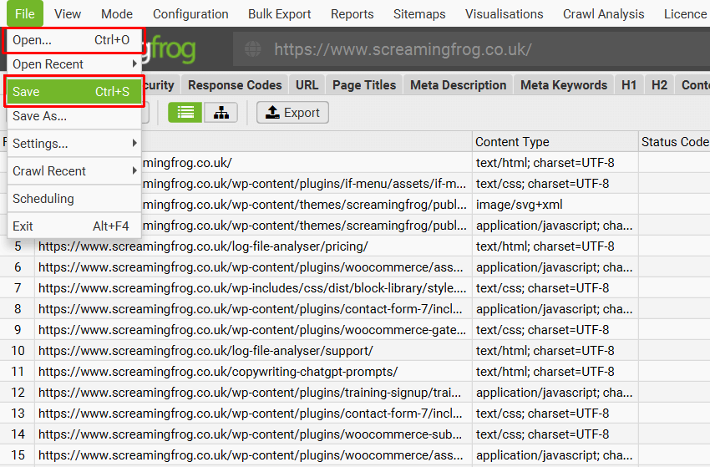710x467 pixels.
Task: Open the Sitemaps menu
Action: [x=419, y=14]
